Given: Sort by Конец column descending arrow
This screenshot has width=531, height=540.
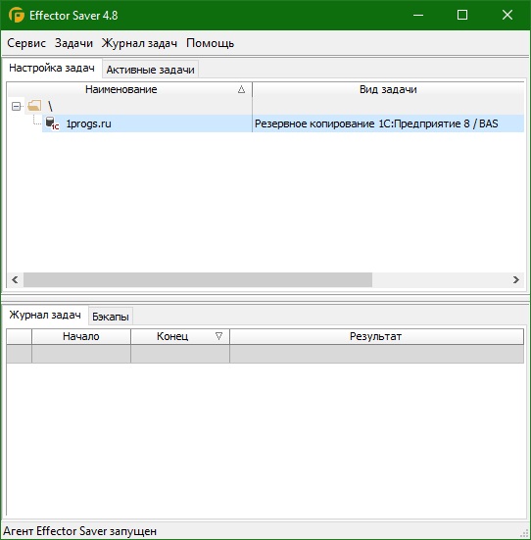Looking at the screenshot, I should (x=218, y=336).
